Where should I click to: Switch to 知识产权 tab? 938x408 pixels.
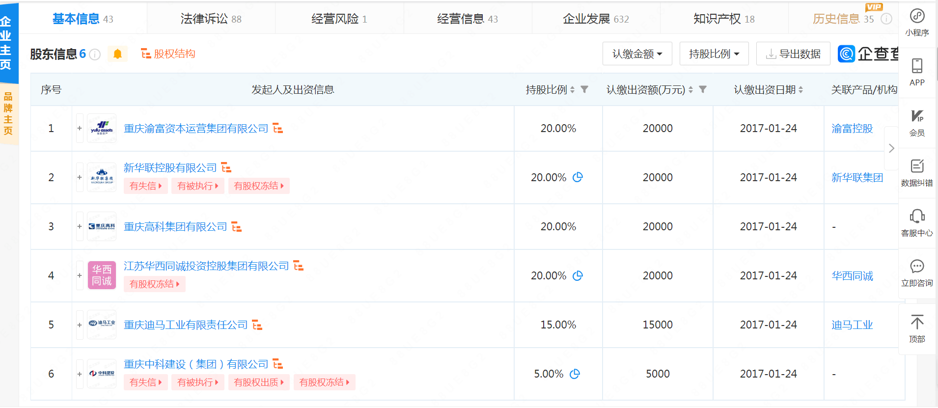(x=724, y=19)
